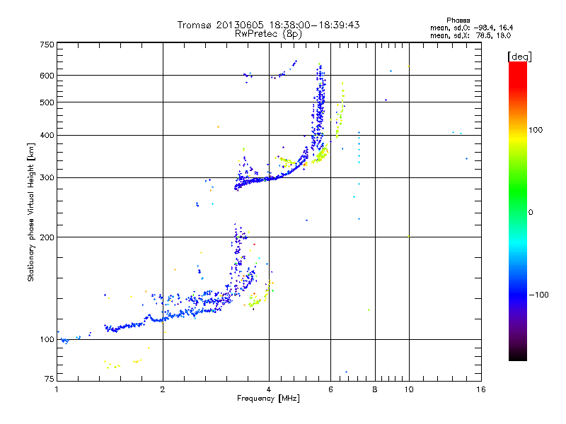
Task: Click the '[deg]' colorbar unit label
Action: pos(519,57)
